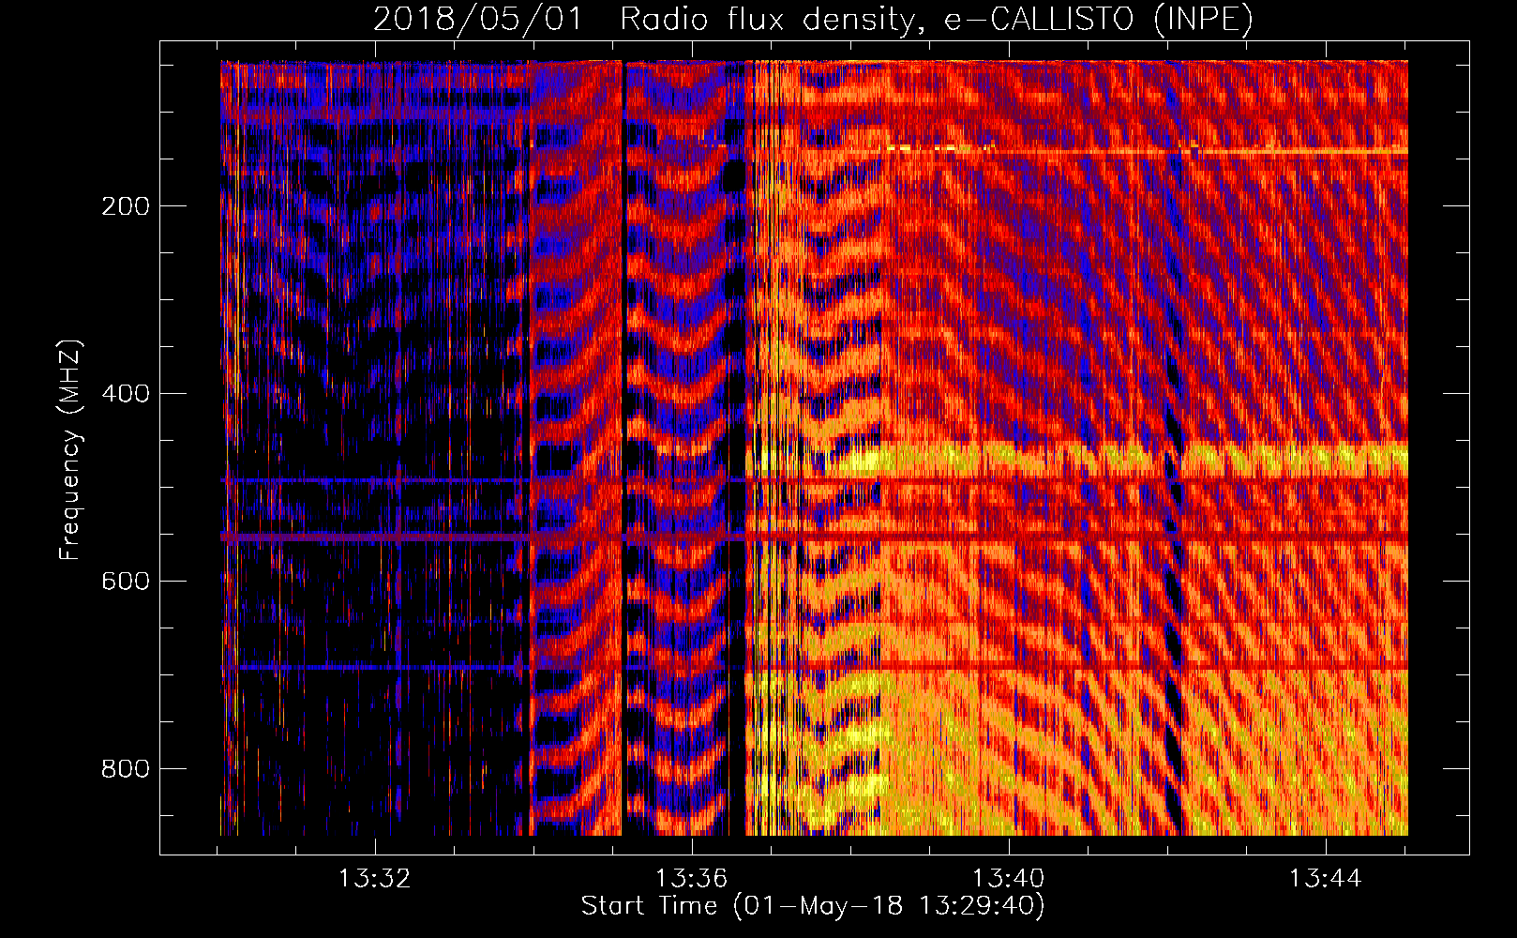Image resolution: width=1517 pixels, height=938 pixels.
Task: Click the 600 frequency tick label
Action: click(126, 582)
